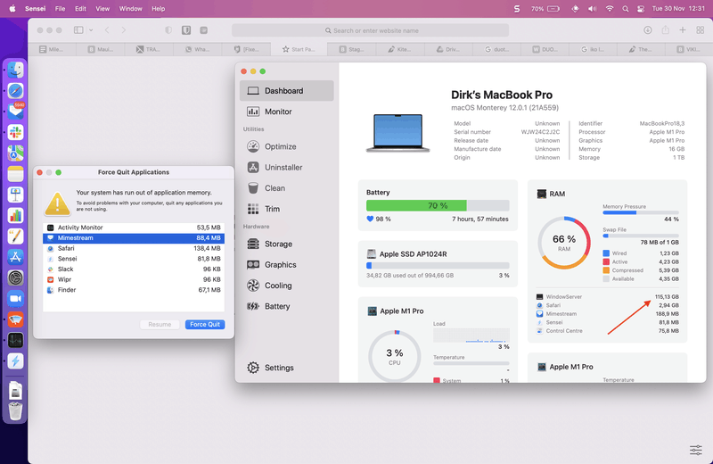
Task: Switch to the TRA... tab in Safari
Action: (148, 49)
